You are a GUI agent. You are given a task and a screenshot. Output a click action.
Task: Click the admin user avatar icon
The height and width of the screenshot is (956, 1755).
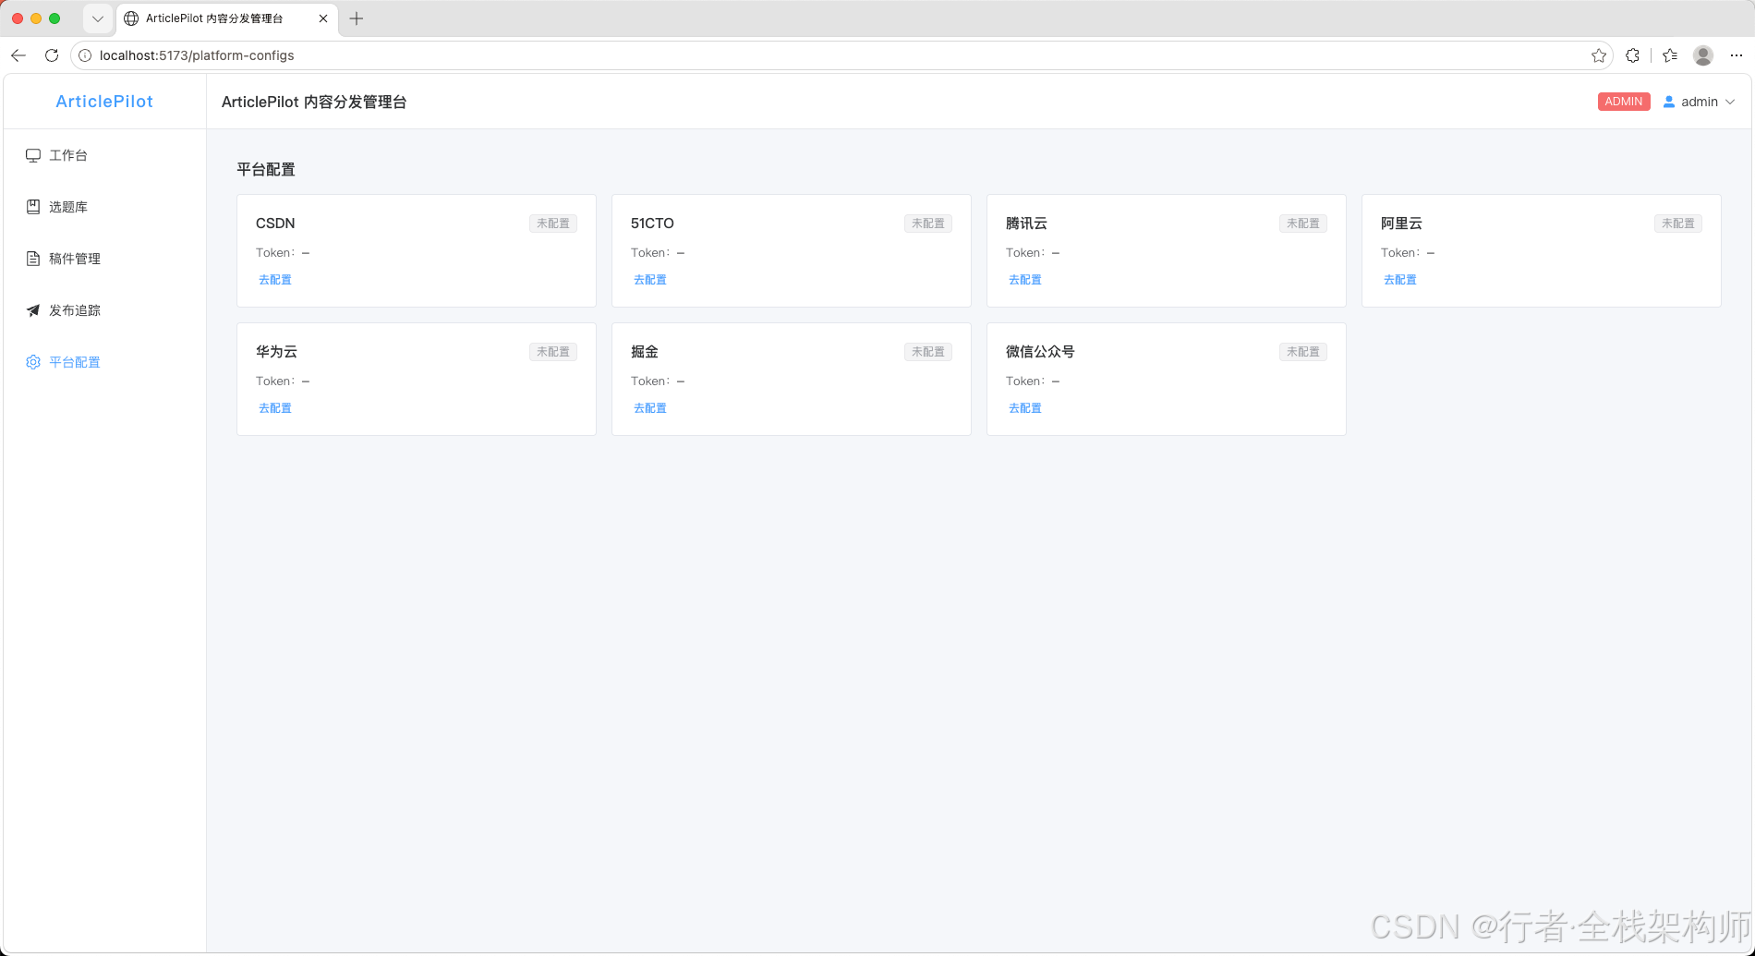point(1669,102)
